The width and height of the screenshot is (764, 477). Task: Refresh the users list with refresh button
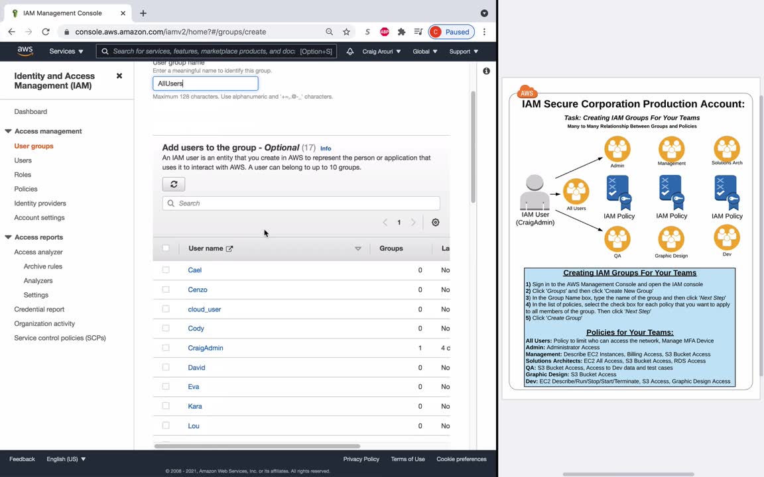tap(174, 184)
